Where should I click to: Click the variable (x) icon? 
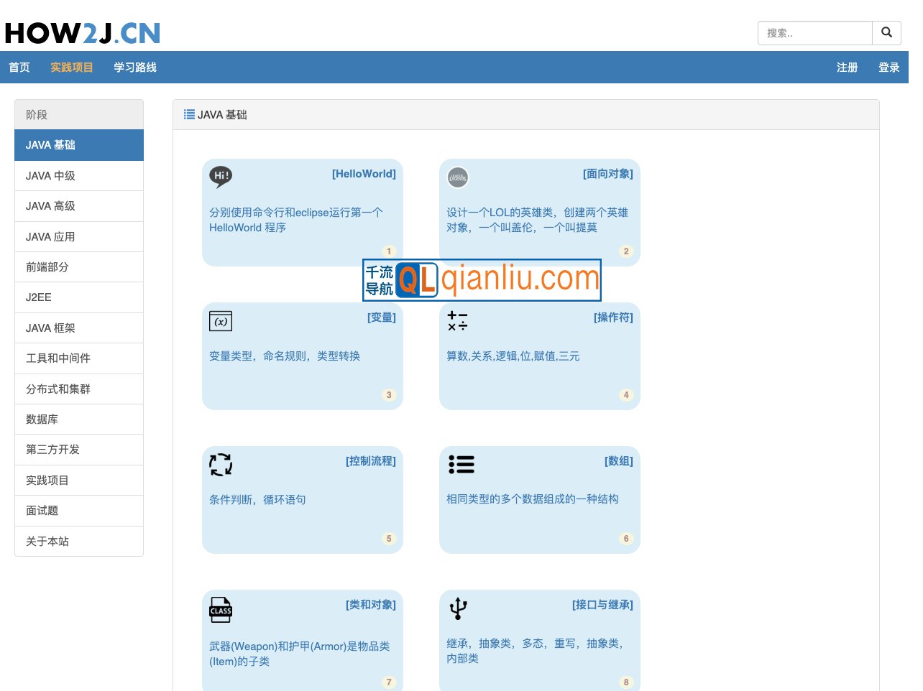coord(221,321)
